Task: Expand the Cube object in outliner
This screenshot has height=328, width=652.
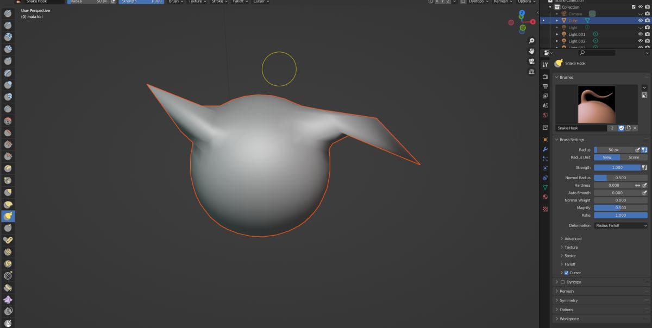Action: 557,20
